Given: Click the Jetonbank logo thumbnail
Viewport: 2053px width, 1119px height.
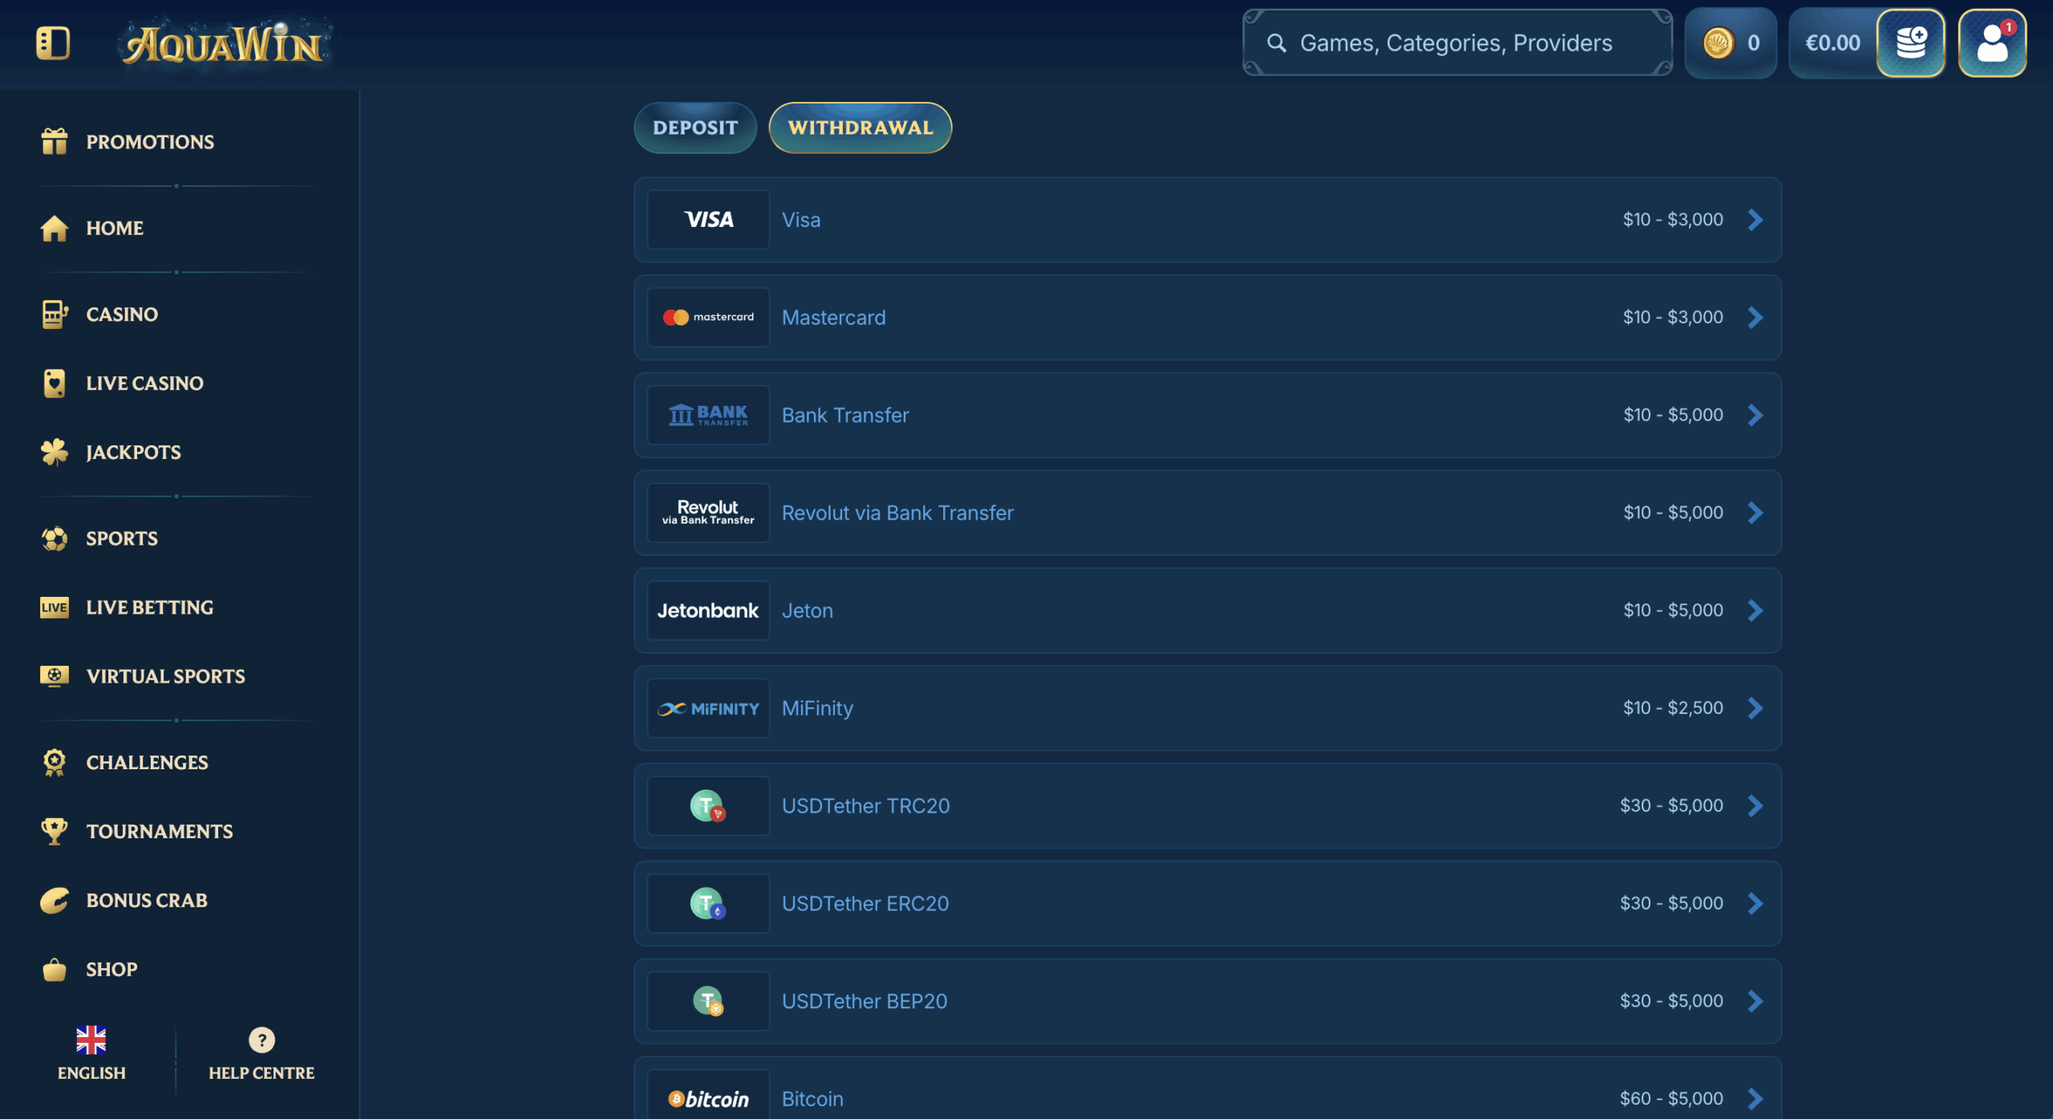Looking at the screenshot, I should [x=708, y=610].
